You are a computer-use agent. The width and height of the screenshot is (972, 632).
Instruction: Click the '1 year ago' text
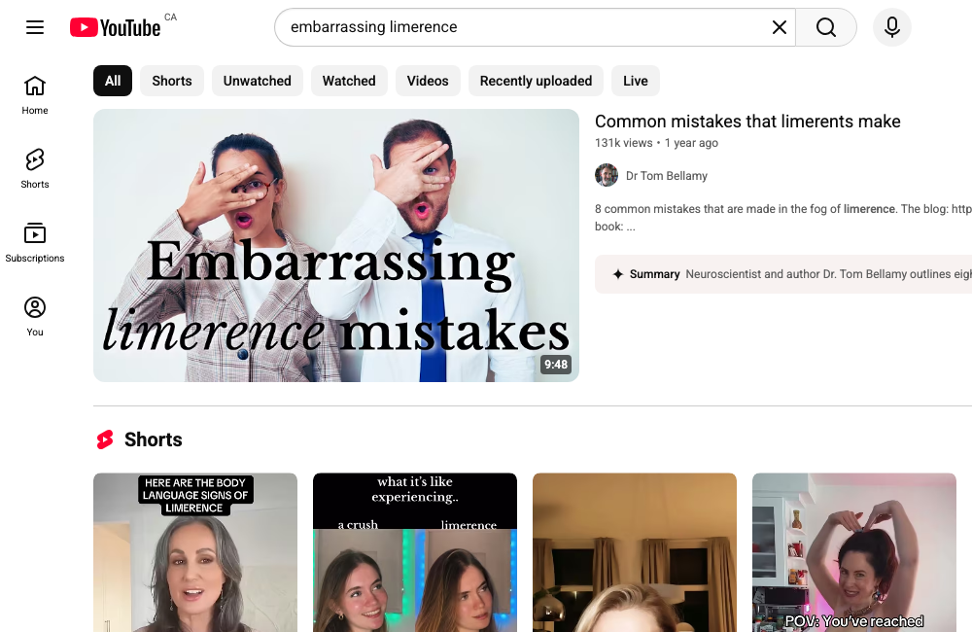click(691, 143)
